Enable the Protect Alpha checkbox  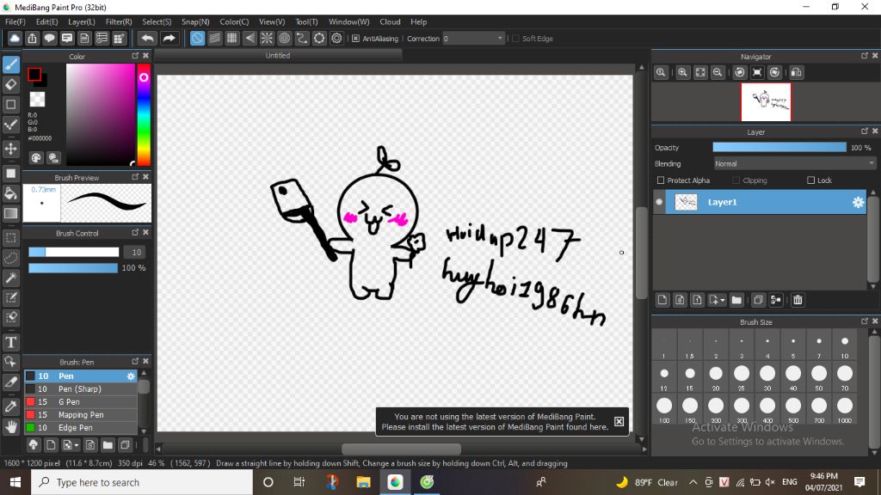(661, 180)
